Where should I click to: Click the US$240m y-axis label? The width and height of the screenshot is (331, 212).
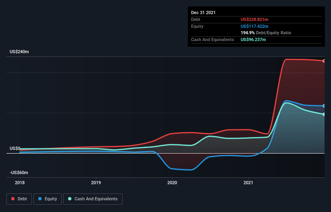19,52
